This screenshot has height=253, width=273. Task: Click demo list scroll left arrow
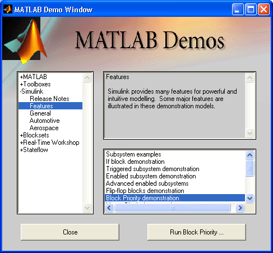coord(109,208)
